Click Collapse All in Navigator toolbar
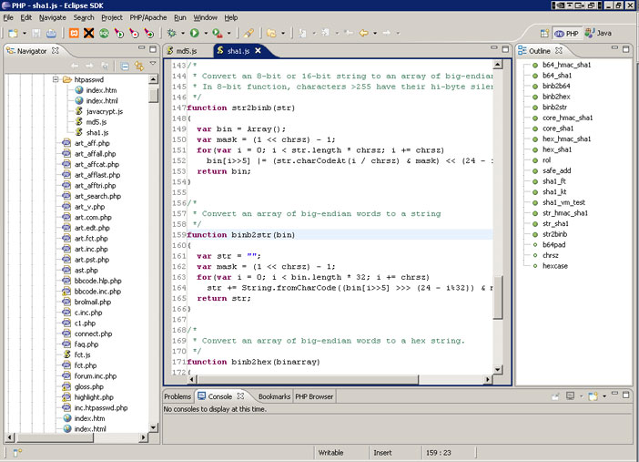Viewport: 639px width, 462px height. 125,66
